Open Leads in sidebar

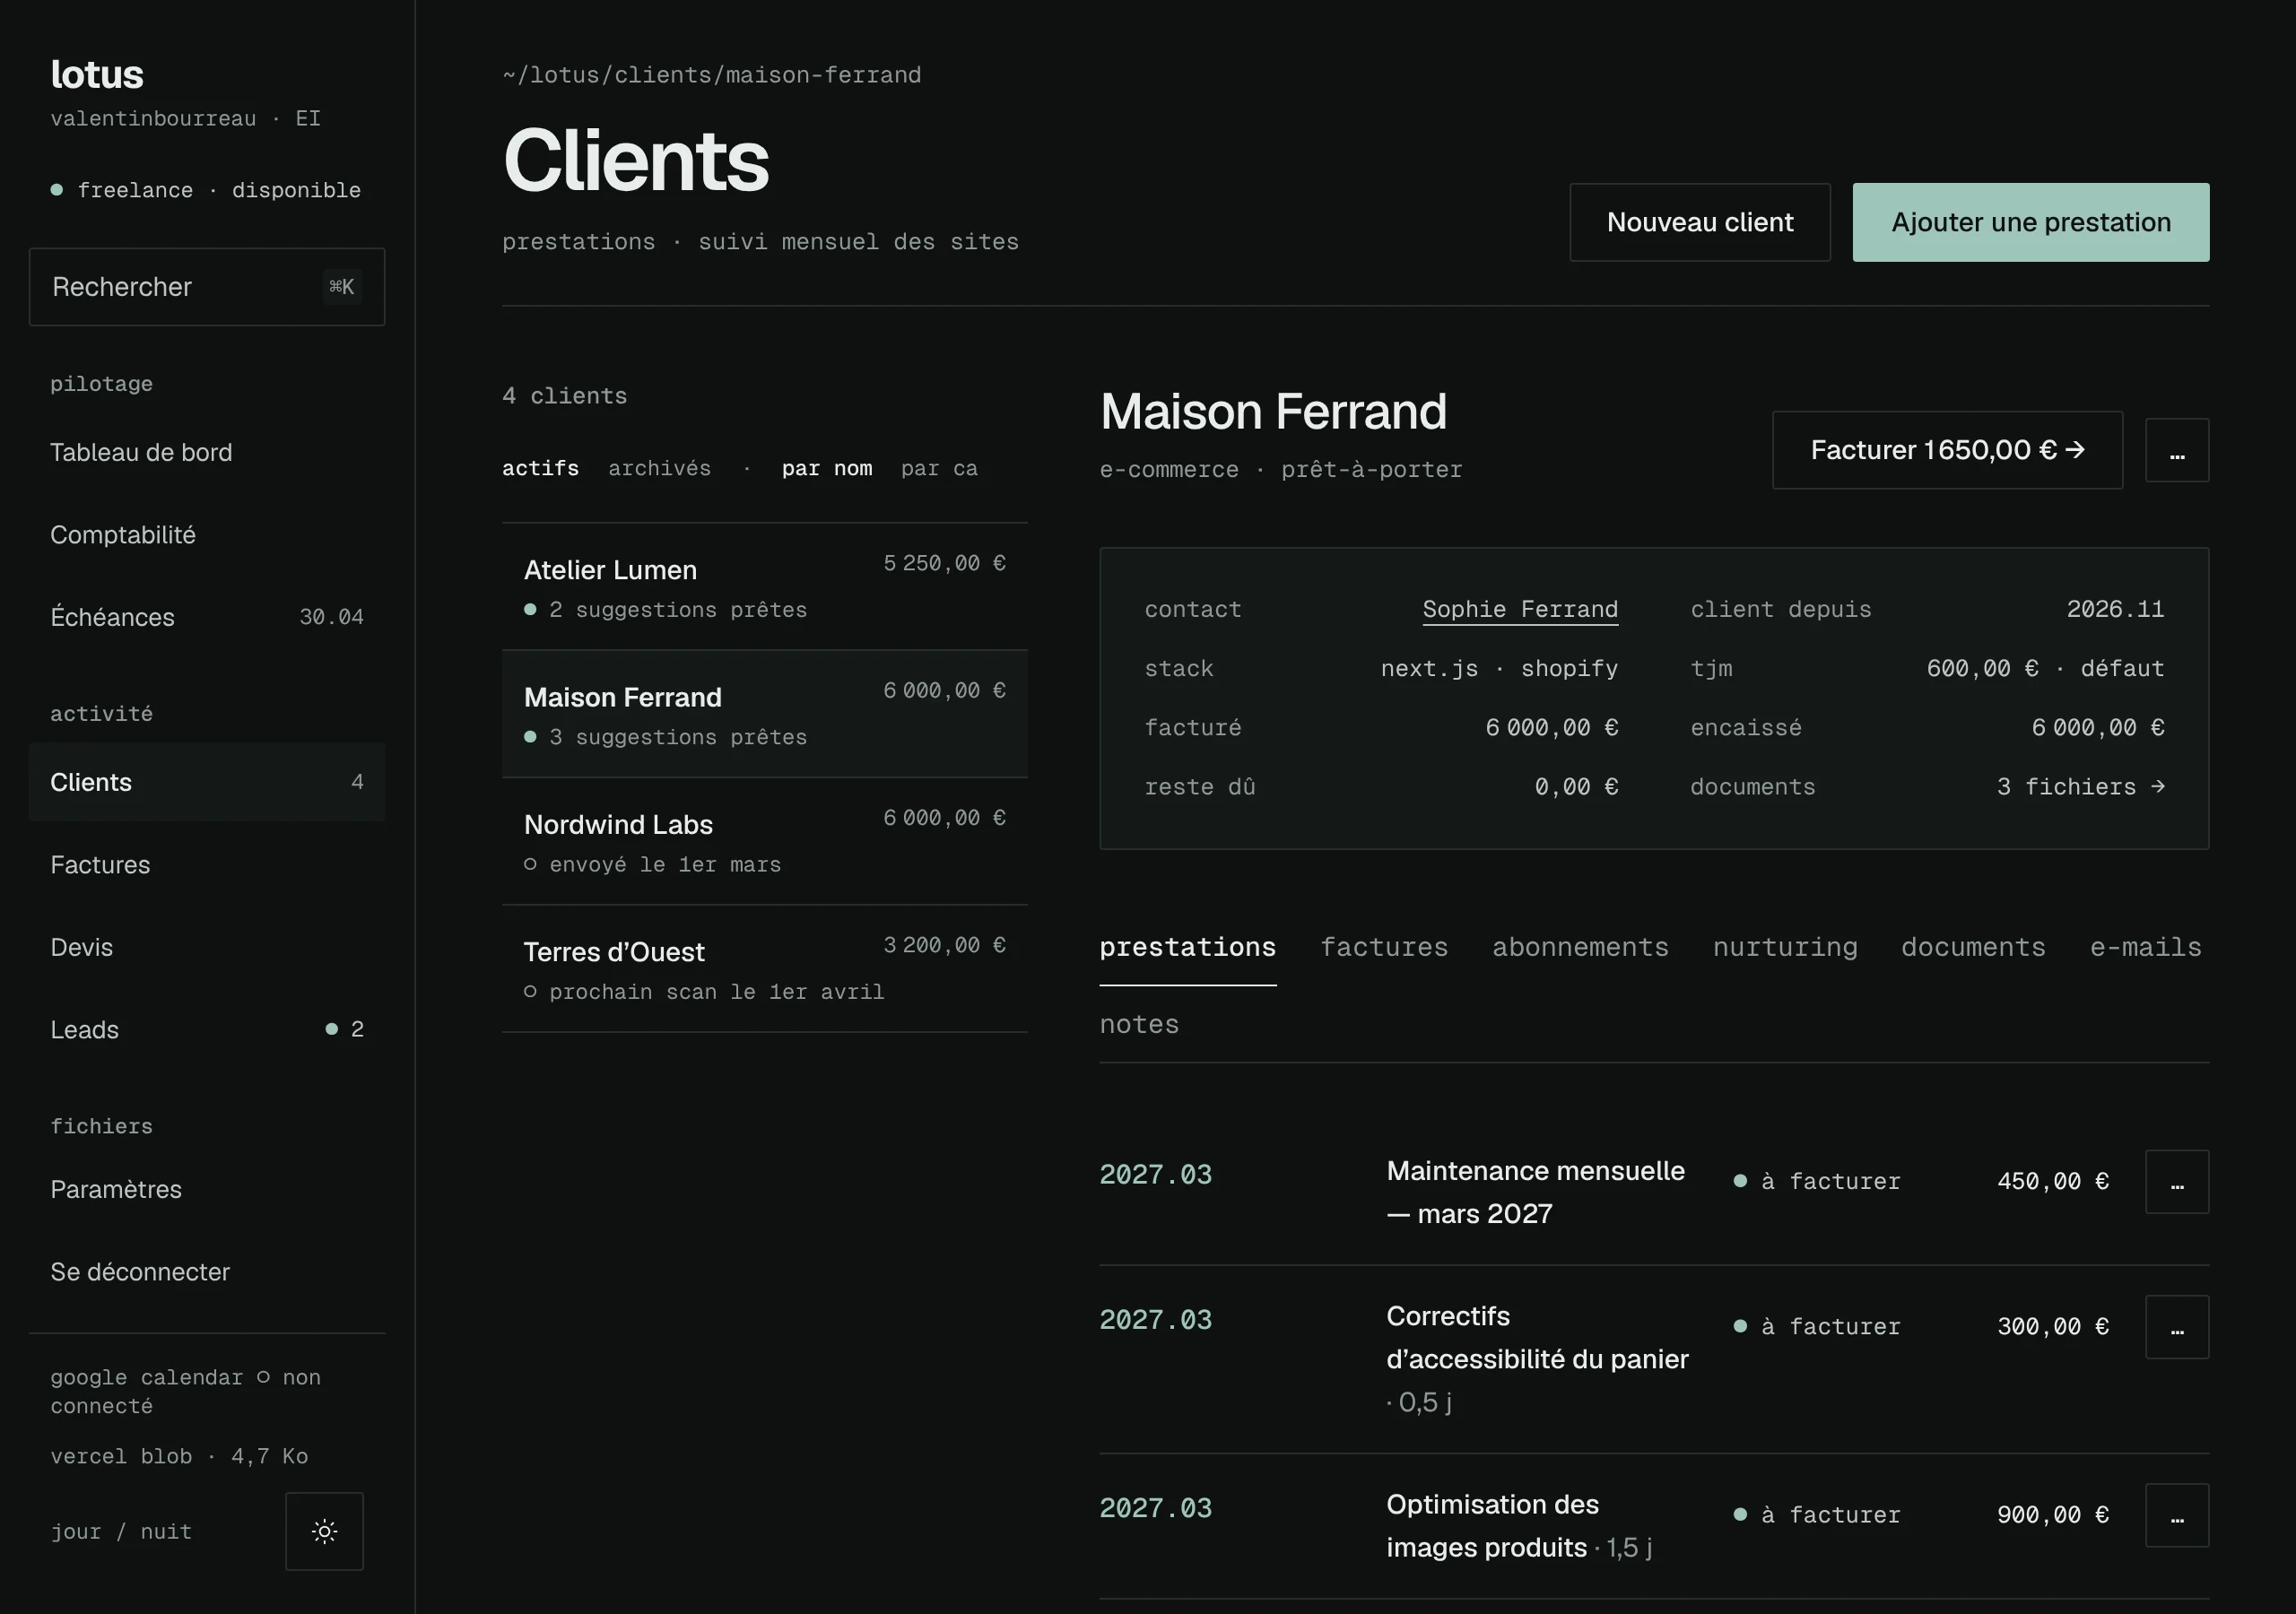(207, 1030)
